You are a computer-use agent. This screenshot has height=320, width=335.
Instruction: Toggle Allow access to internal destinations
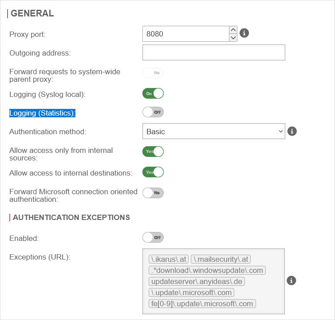point(153,172)
